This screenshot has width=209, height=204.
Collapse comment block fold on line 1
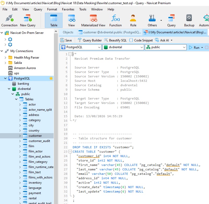pyautogui.click(x=70, y=54)
